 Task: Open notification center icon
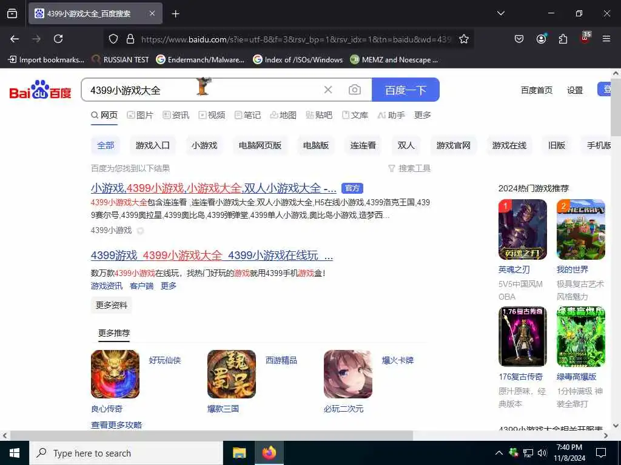coord(601,453)
